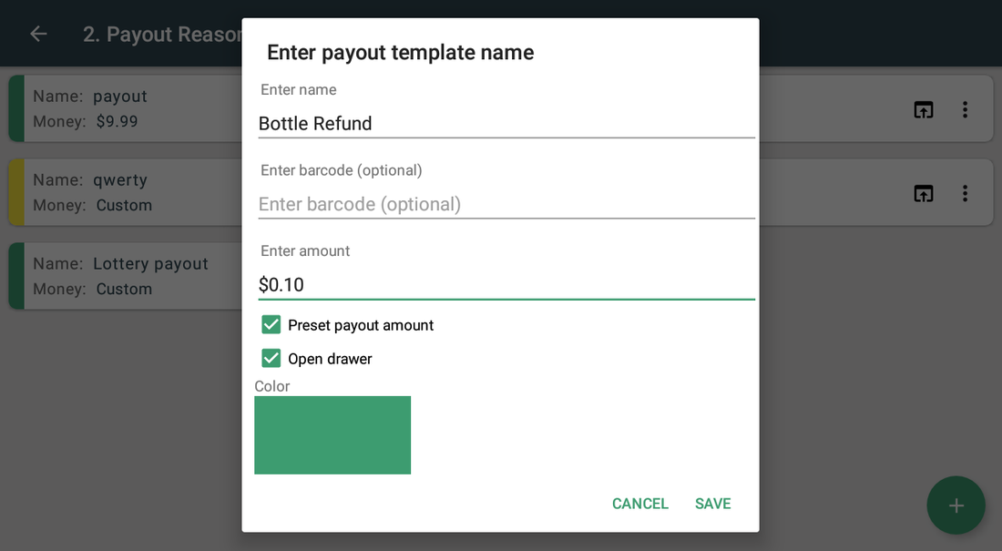The width and height of the screenshot is (1002, 551).
Task: Open drawer icon for qwerty row
Action: (924, 194)
